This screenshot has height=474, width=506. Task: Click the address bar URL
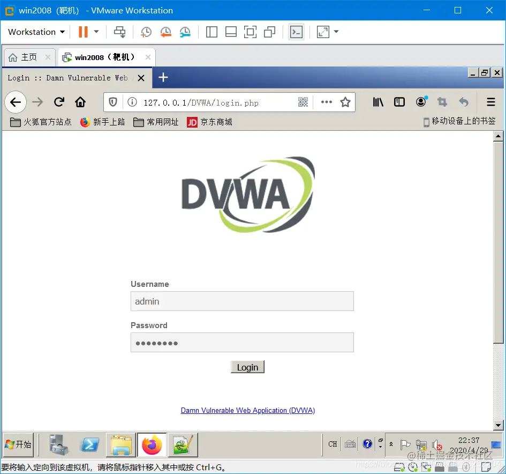(x=201, y=103)
